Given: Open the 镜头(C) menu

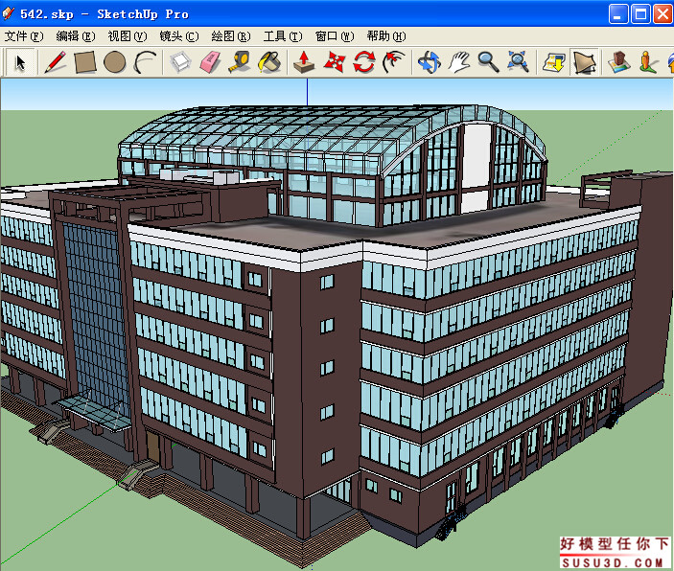Looking at the screenshot, I should pyautogui.click(x=179, y=36).
